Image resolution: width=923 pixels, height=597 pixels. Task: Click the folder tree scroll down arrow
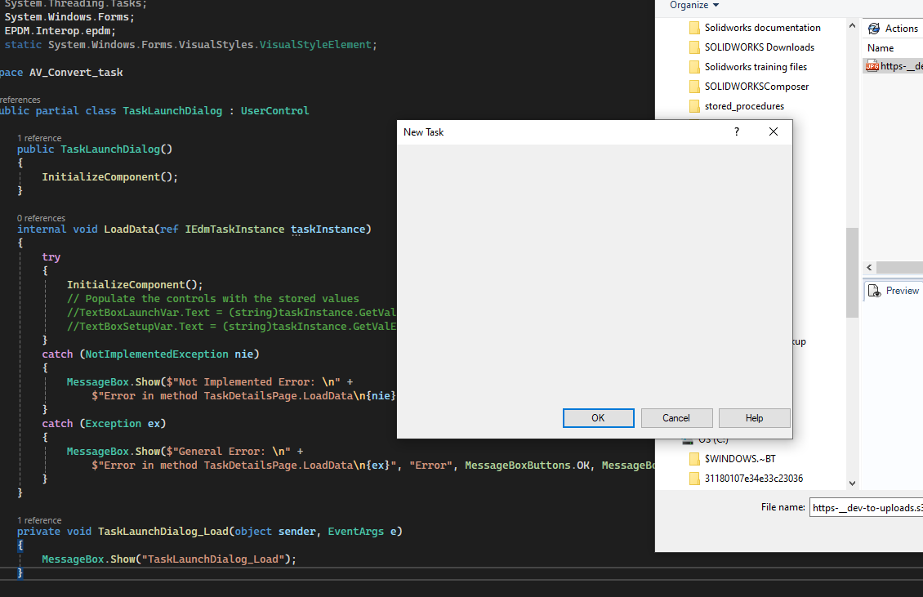pyautogui.click(x=852, y=483)
